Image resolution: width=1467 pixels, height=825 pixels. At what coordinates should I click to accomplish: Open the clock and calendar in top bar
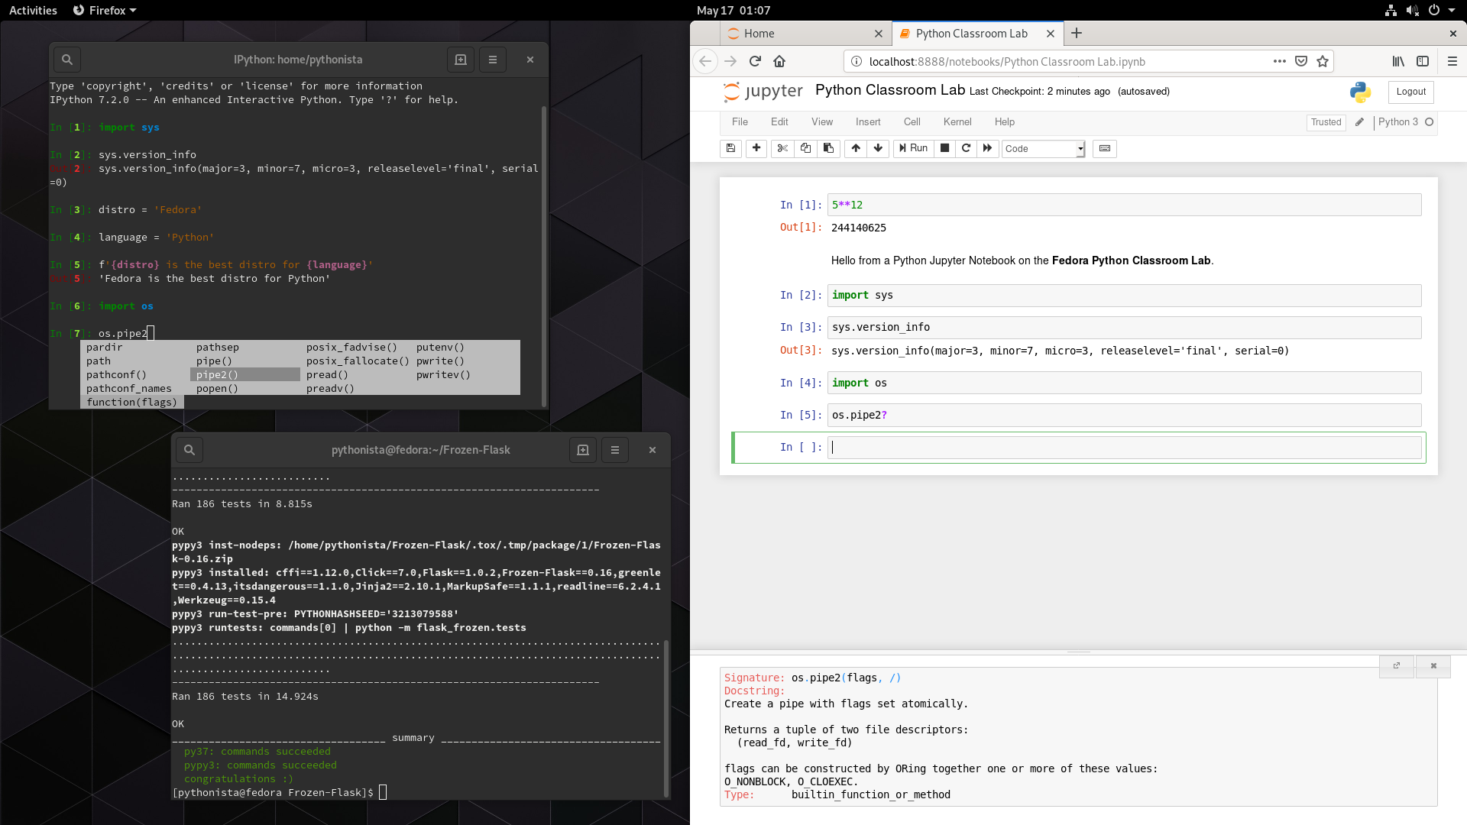[x=733, y=10]
